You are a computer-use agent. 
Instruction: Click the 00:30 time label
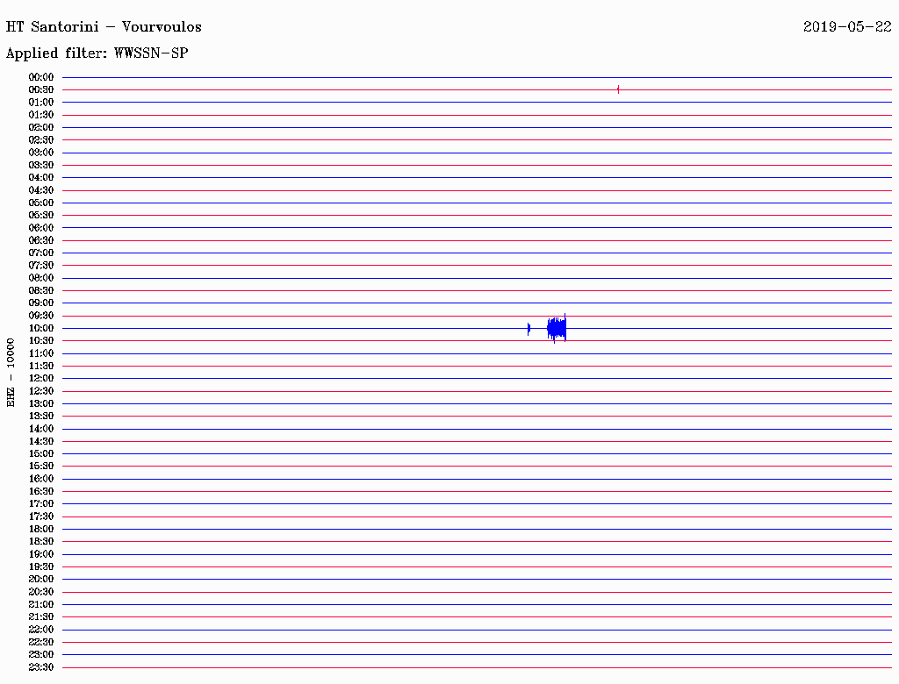click(41, 90)
